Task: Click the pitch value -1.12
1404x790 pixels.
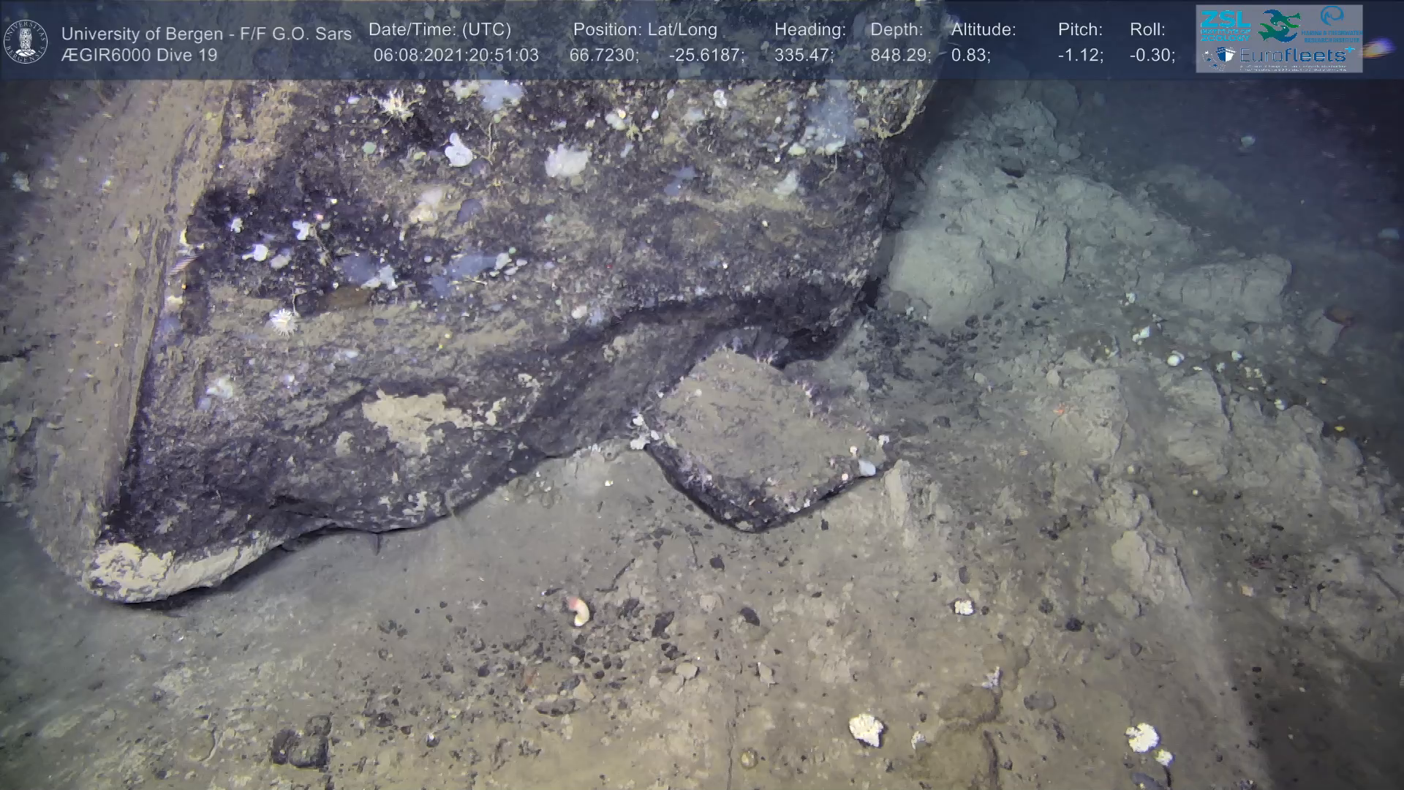Action: pos(1080,55)
